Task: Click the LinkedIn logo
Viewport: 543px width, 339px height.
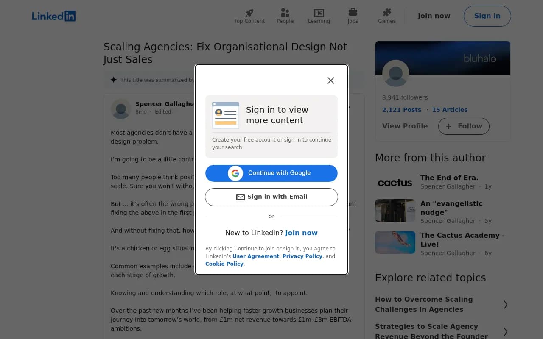Action: (x=54, y=16)
